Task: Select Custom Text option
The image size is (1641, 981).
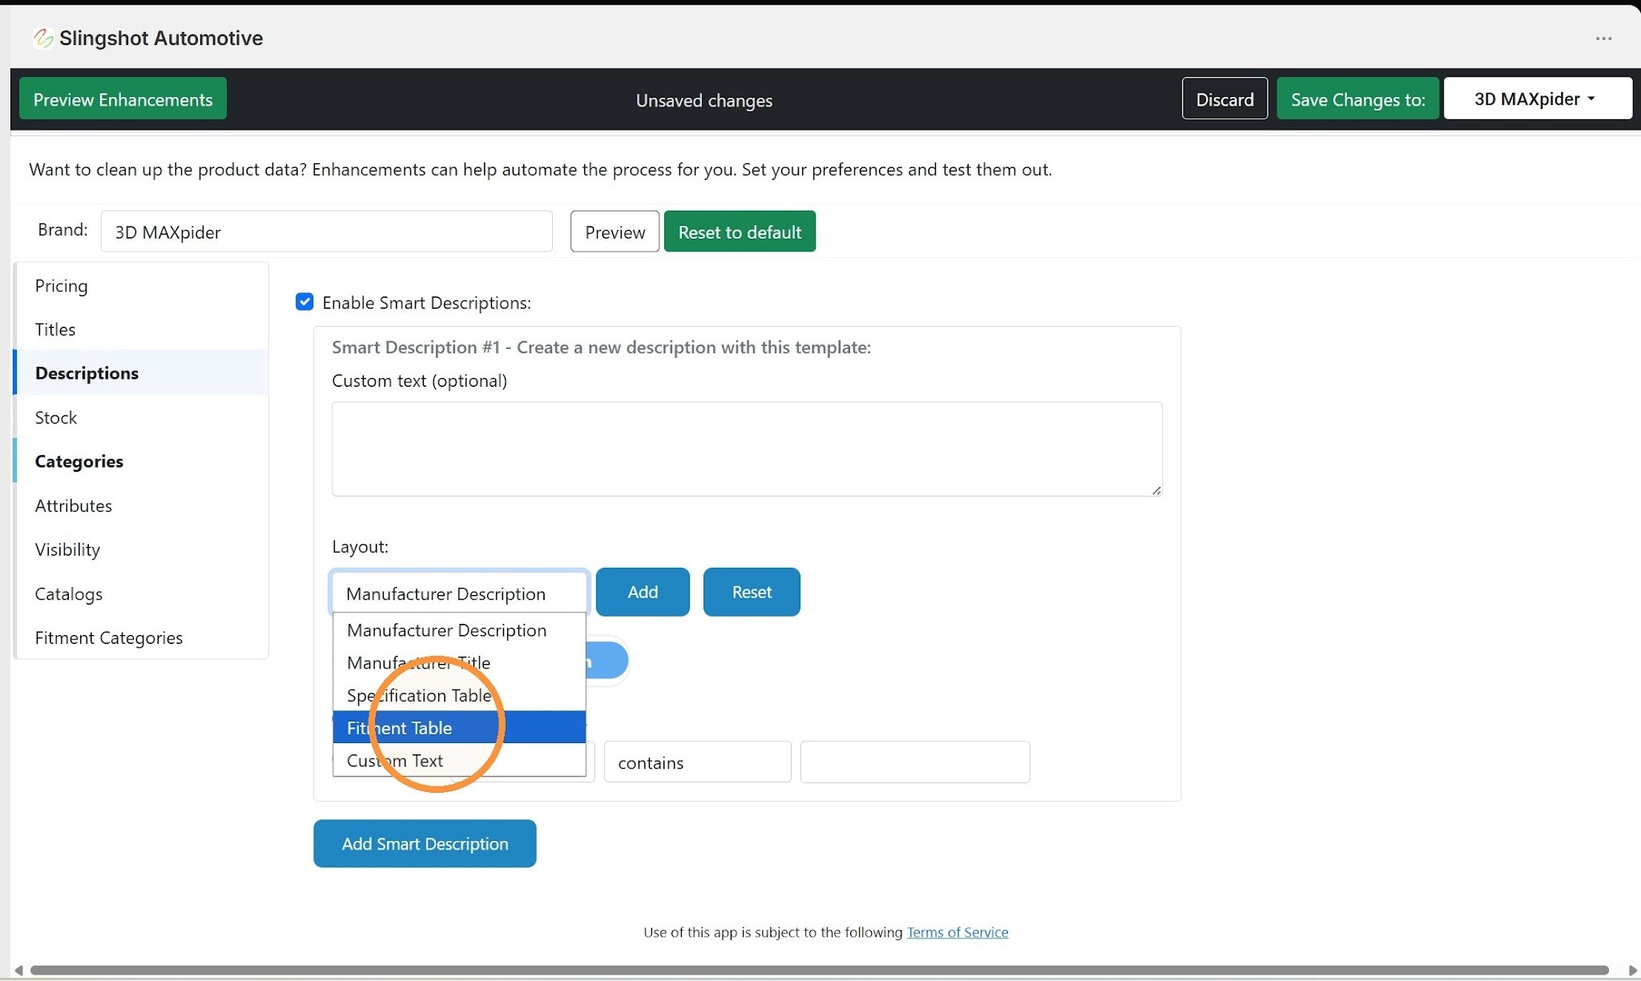Action: (459, 760)
